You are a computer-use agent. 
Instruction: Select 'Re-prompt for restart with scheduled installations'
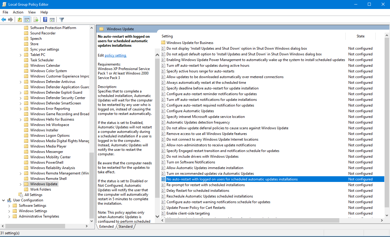click(x=205, y=185)
